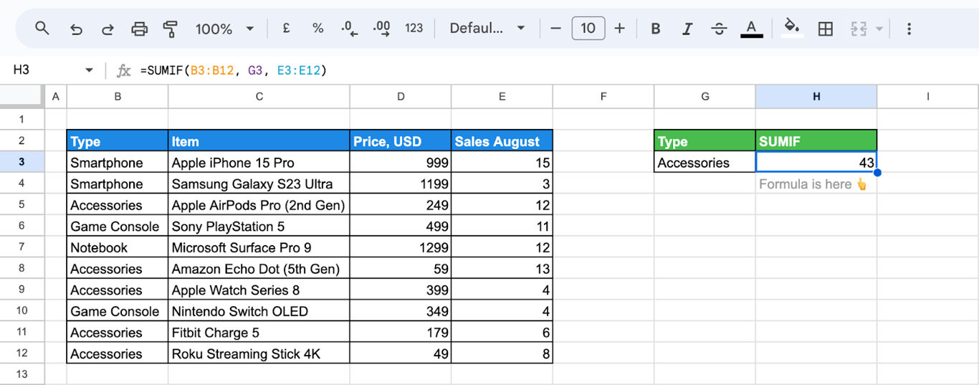Increase font size with plus
Viewport: 979px width, 385px height.
(x=620, y=29)
